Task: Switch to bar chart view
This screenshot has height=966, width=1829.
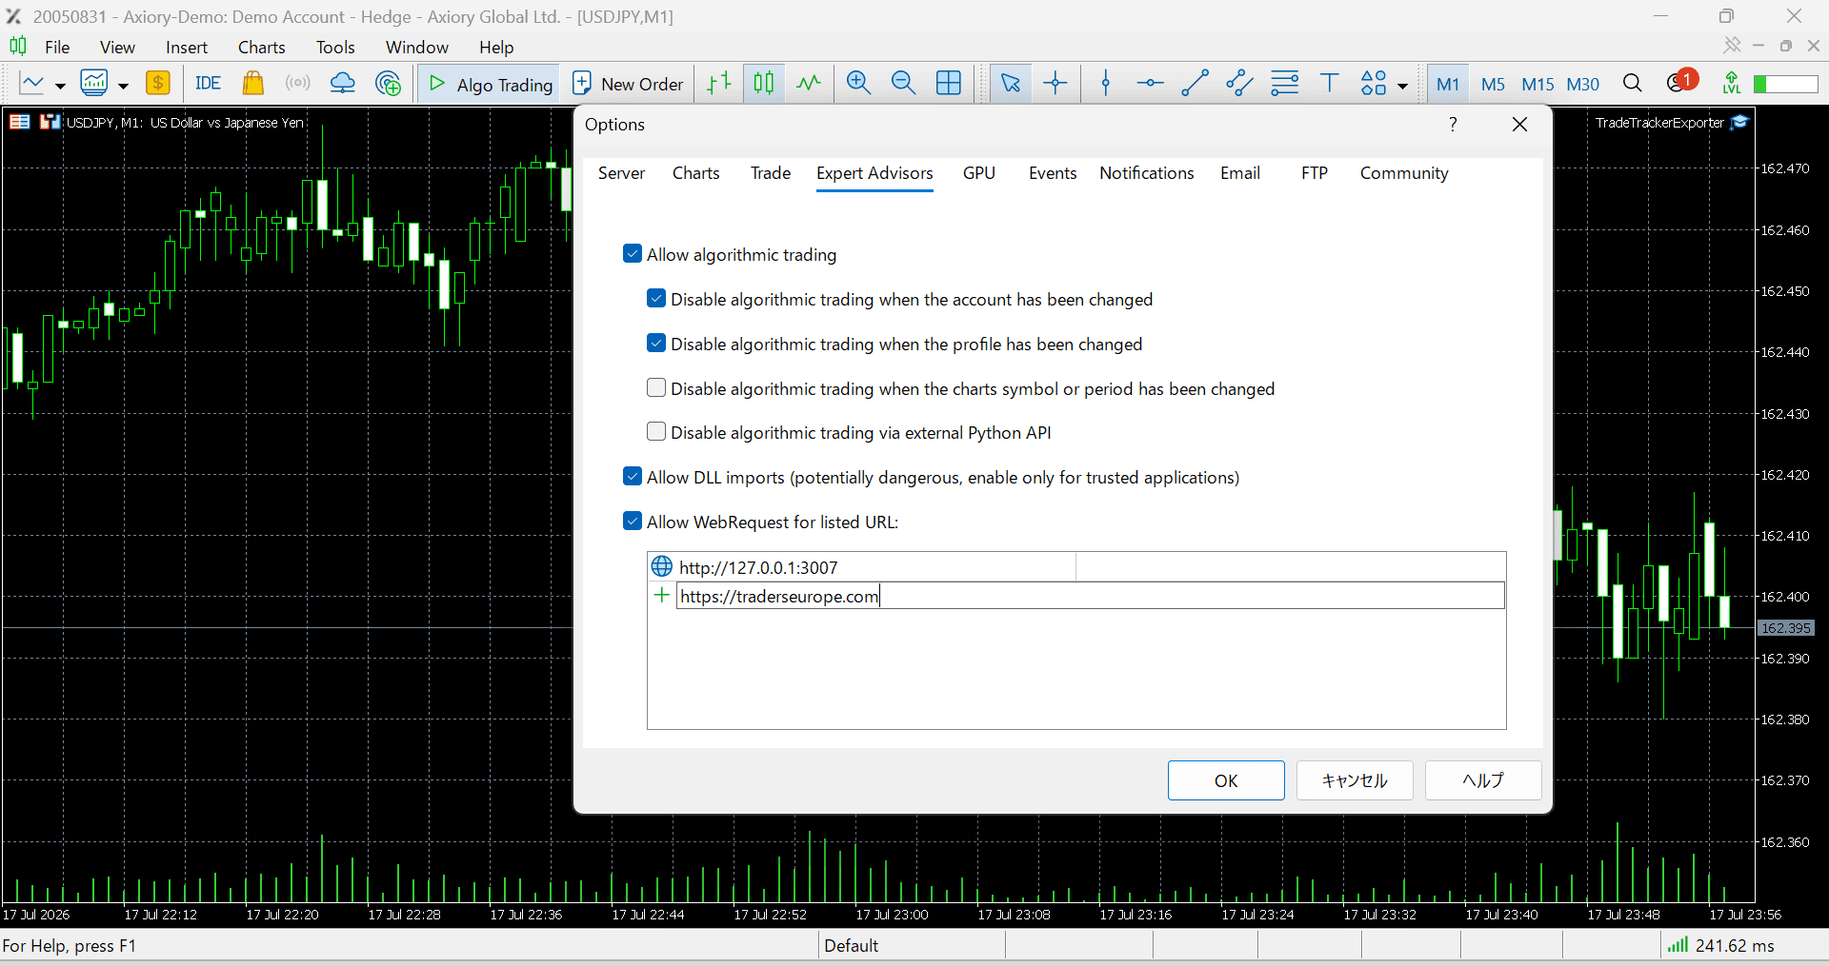Action: pyautogui.click(x=719, y=84)
